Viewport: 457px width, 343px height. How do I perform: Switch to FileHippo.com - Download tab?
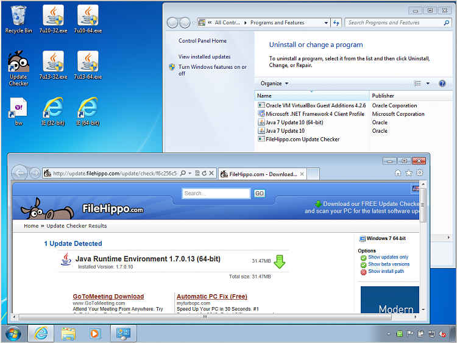tap(262, 174)
